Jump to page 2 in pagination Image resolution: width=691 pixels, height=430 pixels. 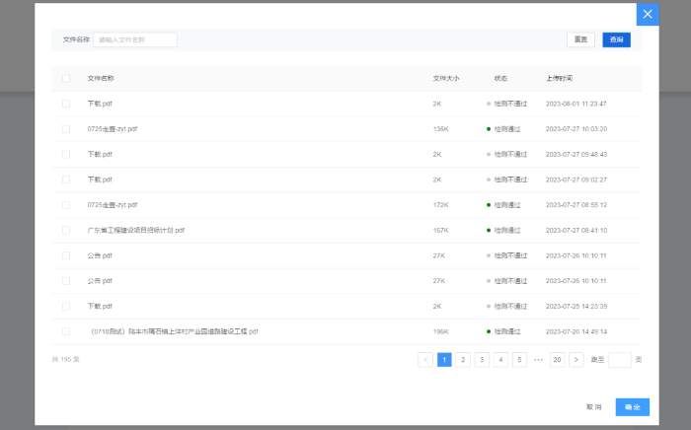click(463, 360)
